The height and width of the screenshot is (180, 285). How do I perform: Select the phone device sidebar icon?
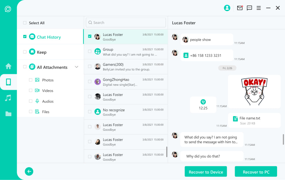click(8, 82)
